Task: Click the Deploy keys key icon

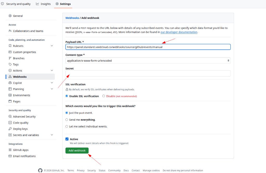Action: (x=10, y=129)
